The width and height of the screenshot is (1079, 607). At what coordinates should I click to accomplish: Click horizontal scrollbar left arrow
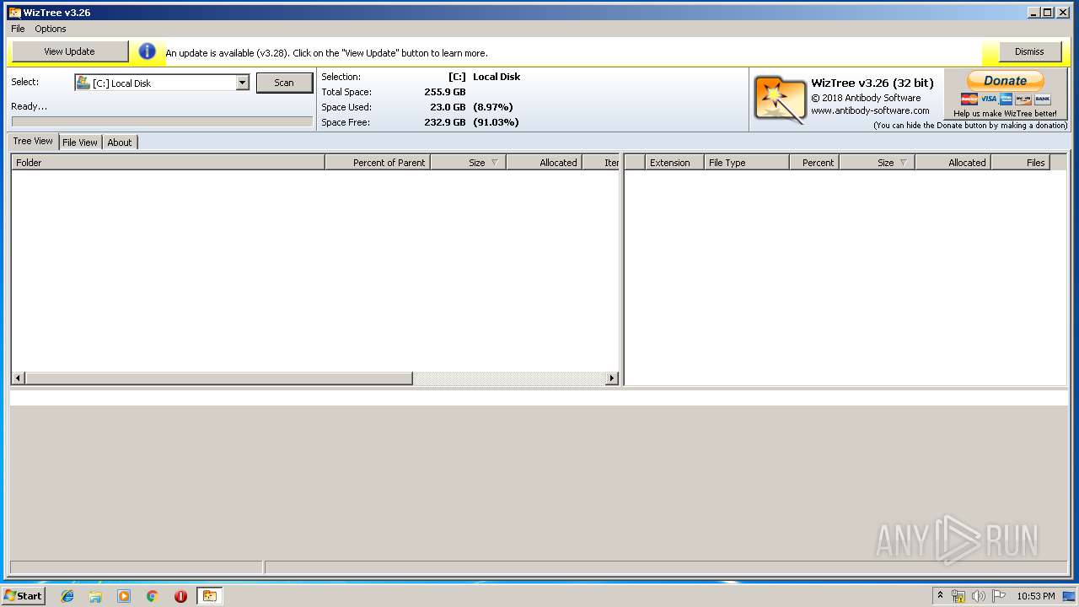(x=19, y=379)
